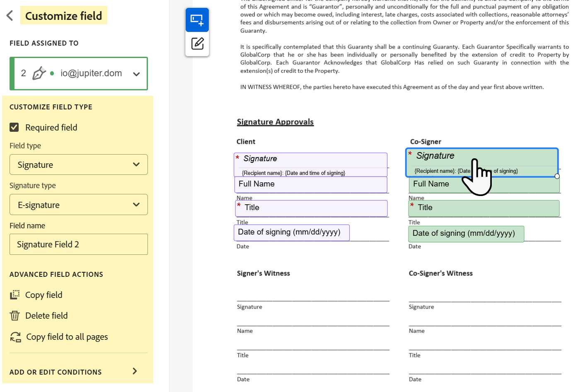573x392 pixels.
Task: Select the Client Signature field
Action: 311,165
